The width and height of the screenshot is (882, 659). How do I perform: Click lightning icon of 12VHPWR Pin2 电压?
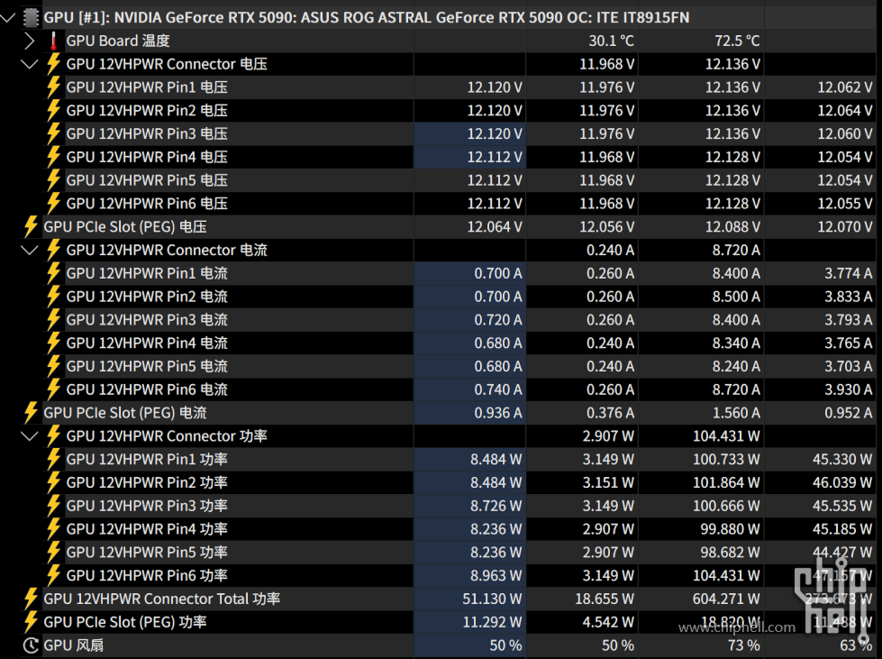coord(53,111)
